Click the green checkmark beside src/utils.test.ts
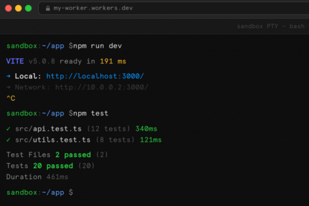 [x=9, y=140]
